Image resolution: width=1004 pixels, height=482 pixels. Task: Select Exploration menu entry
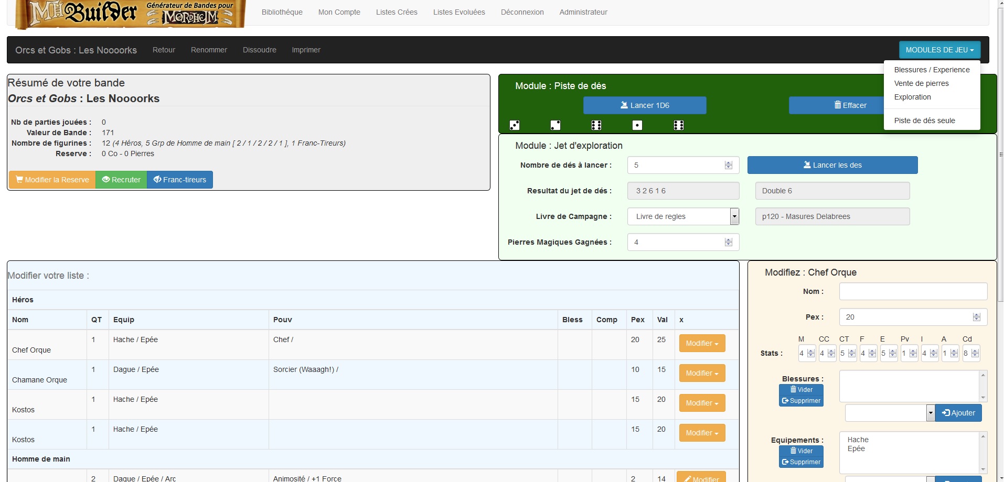[x=932, y=97]
